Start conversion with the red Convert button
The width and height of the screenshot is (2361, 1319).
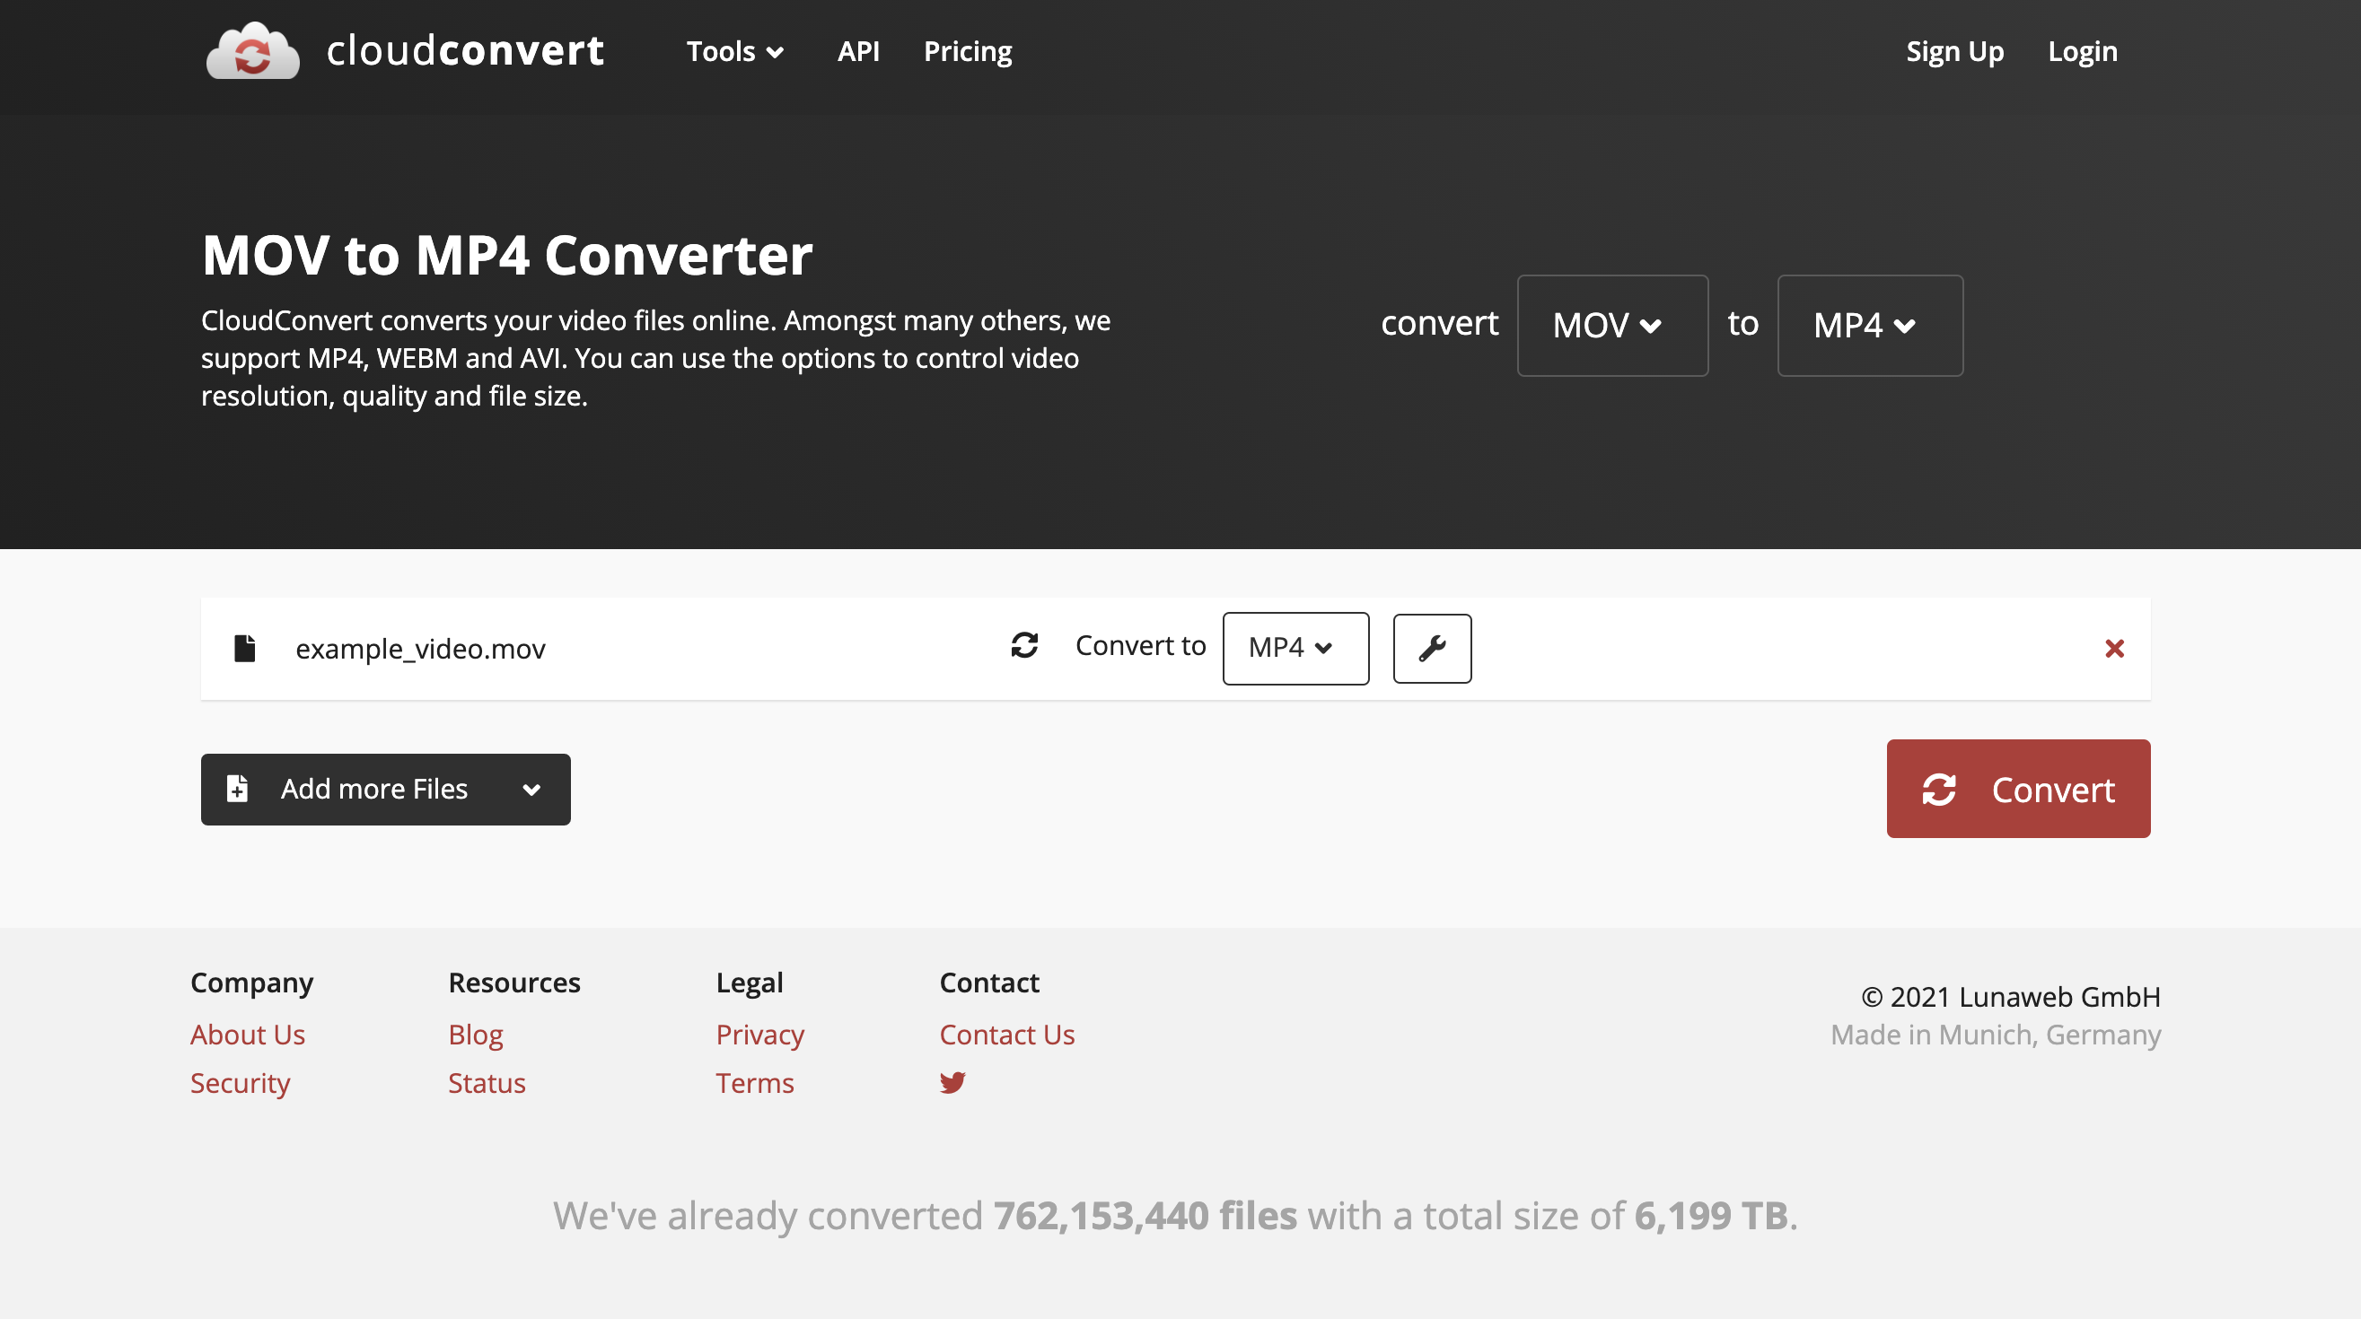coord(2018,789)
